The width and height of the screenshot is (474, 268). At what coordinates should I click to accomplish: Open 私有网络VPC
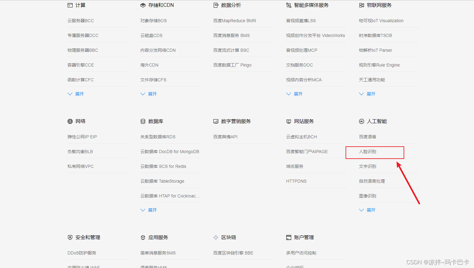(x=81, y=166)
